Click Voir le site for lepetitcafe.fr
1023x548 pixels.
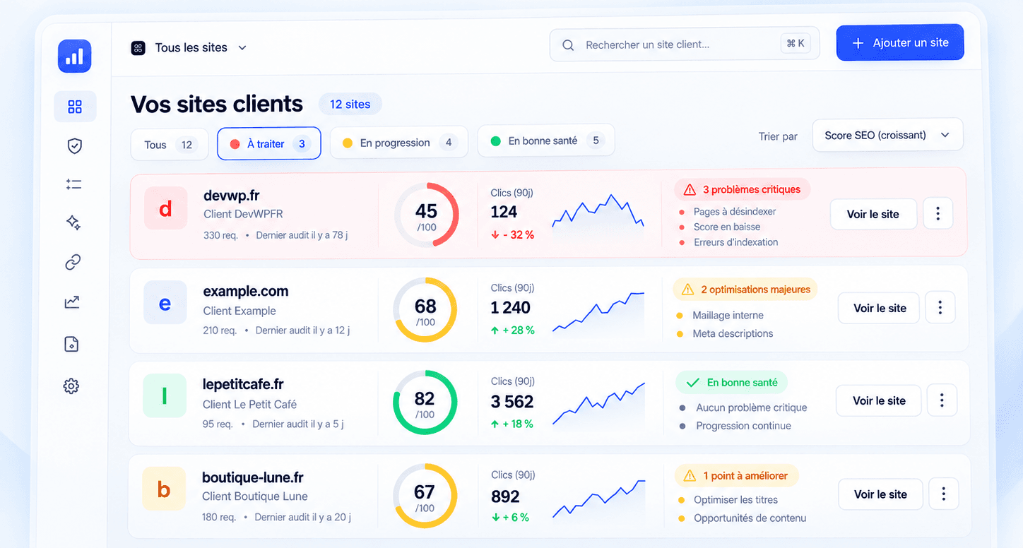879,400
